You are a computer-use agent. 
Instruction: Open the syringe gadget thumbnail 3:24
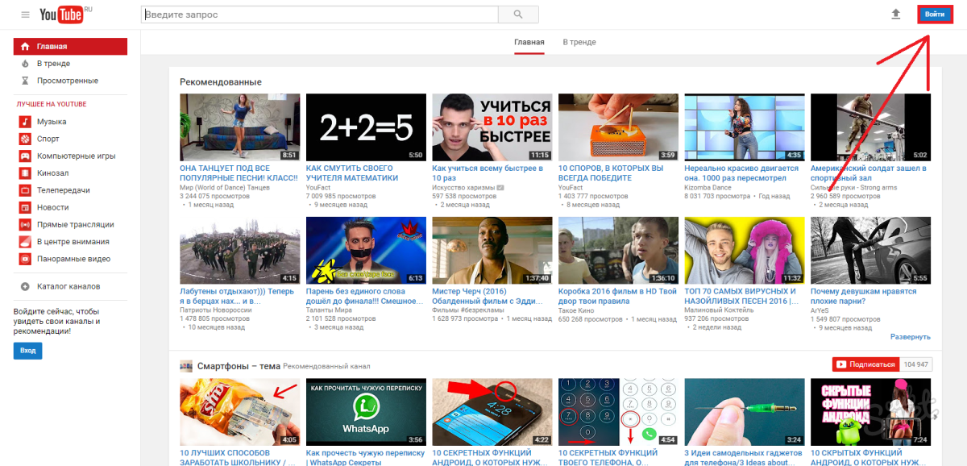[745, 412]
